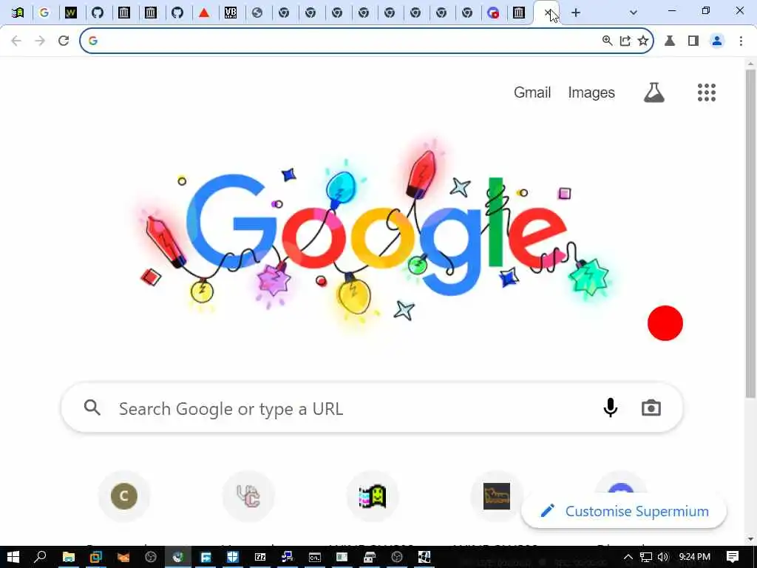Open a new tab with plus button
The height and width of the screenshot is (568, 757).
pyautogui.click(x=575, y=13)
